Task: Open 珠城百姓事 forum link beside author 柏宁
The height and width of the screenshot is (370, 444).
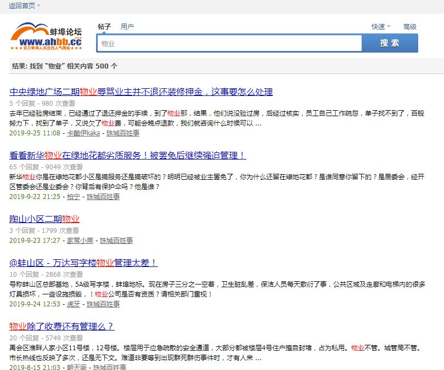Action: pos(103,197)
